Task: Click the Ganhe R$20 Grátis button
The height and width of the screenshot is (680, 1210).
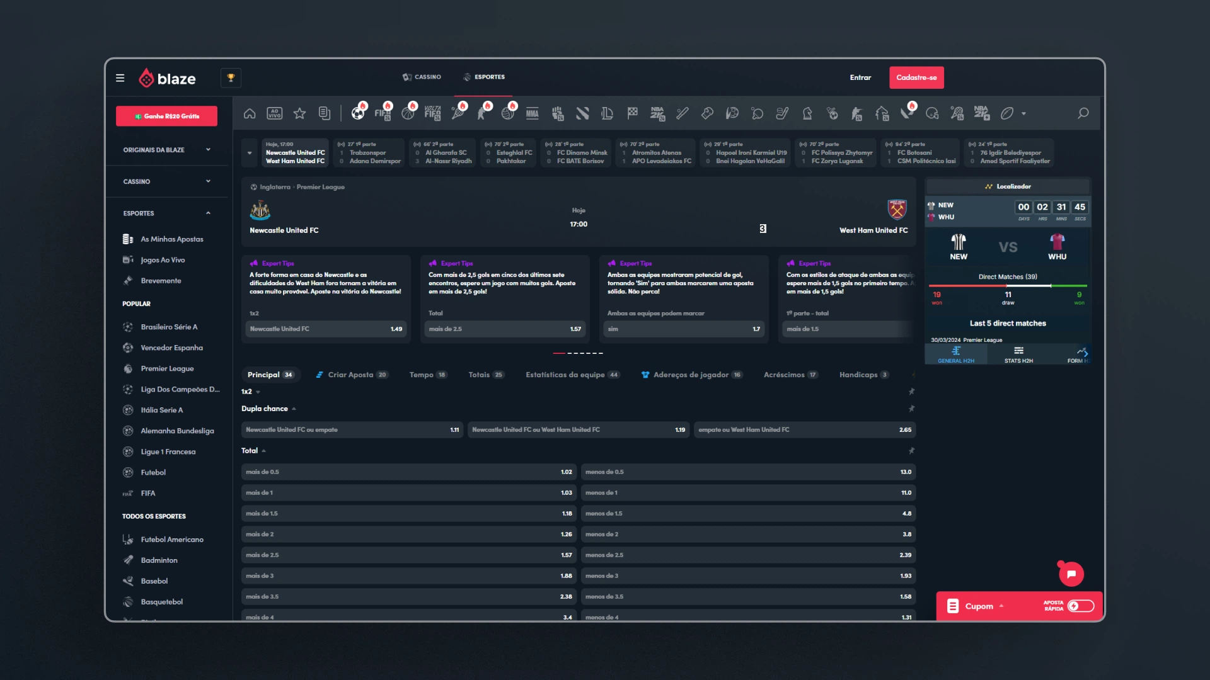Action: [166, 116]
